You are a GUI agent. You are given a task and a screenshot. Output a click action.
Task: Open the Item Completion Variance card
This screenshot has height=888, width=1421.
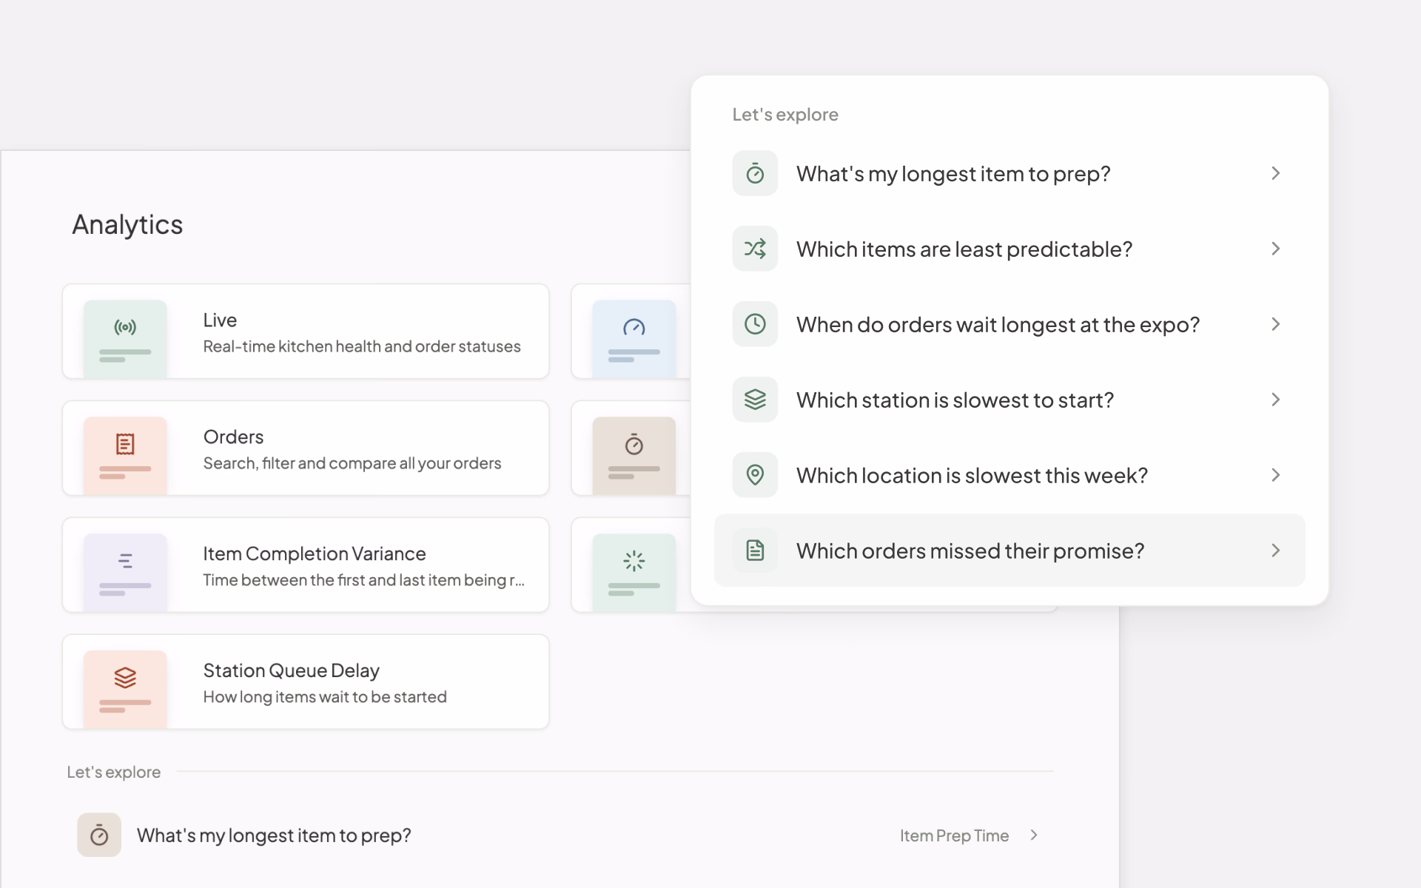pos(306,565)
